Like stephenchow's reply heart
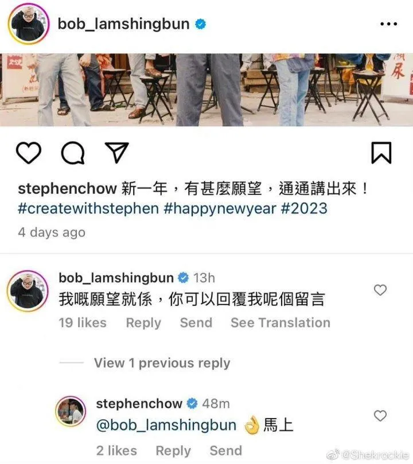The image size is (413, 464). click(x=380, y=416)
